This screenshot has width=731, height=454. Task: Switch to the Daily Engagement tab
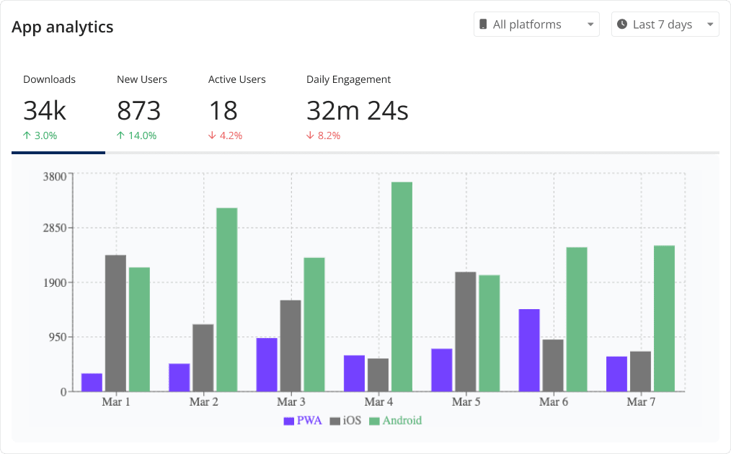click(x=358, y=110)
